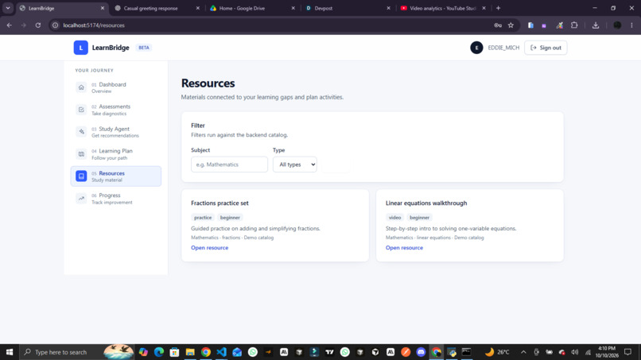Reload the page in the browser
The image size is (641, 360).
(37, 25)
